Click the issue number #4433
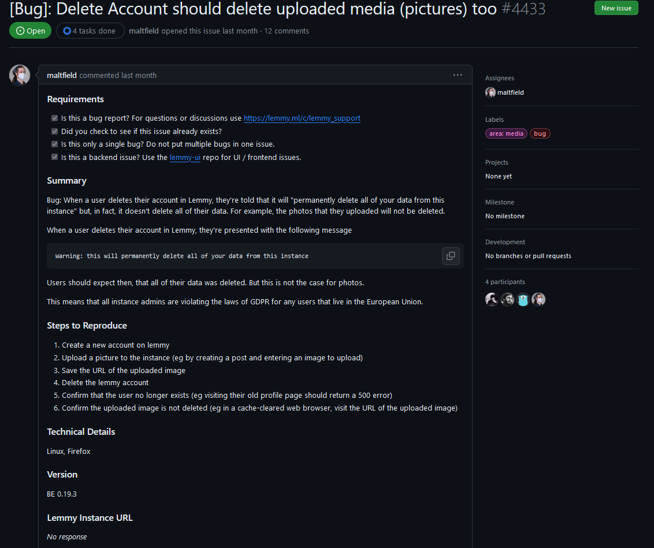Viewport: 654px width, 548px height. (x=523, y=8)
